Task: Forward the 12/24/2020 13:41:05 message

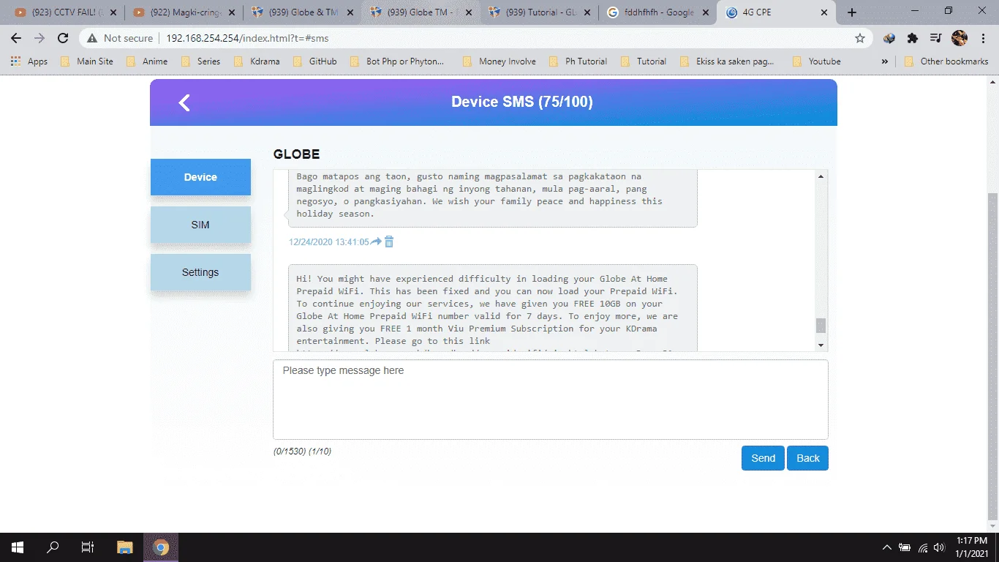Action: coord(376,241)
